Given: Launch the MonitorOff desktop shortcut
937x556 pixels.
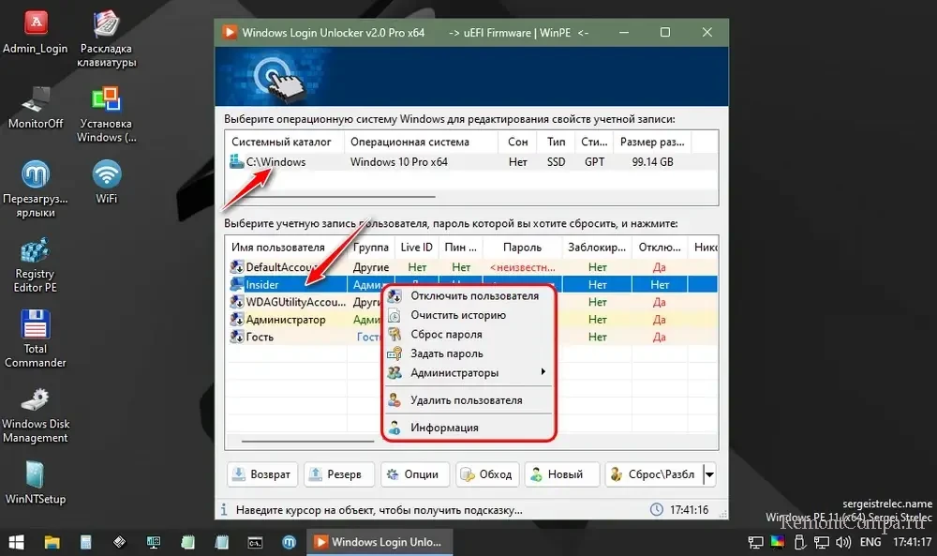Looking at the screenshot, I should (x=36, y=108).
